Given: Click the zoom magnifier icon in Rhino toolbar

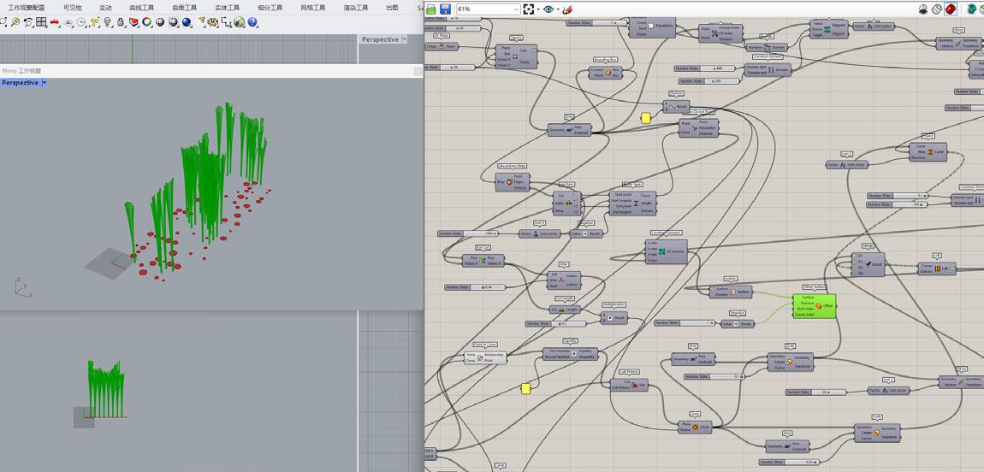Looking at the screenshot, I should pyautogui.click(x=15, y=22).
